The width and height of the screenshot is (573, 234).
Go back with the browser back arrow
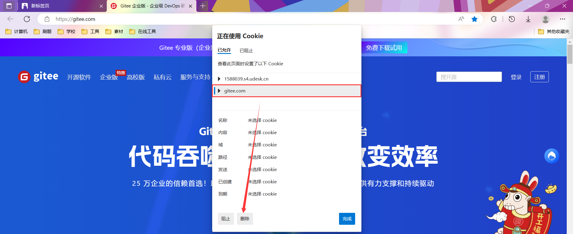10,19
